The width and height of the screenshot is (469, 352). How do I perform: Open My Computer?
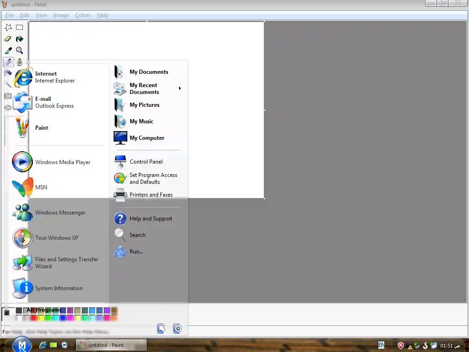point(148,137)
